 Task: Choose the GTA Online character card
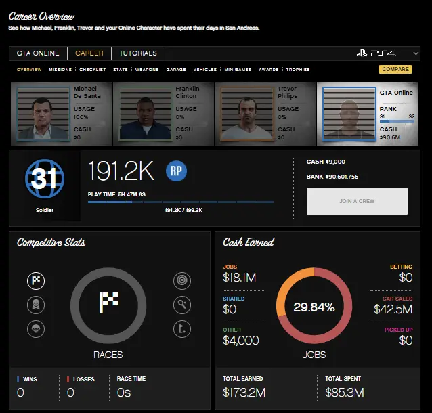coord(368,112)
